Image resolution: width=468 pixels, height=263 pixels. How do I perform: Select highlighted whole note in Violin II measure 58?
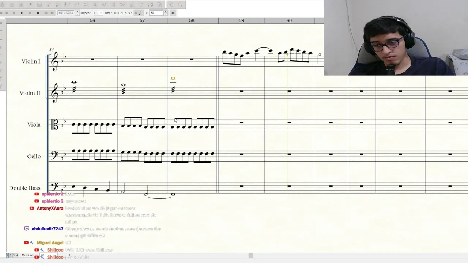coord(173,79)
